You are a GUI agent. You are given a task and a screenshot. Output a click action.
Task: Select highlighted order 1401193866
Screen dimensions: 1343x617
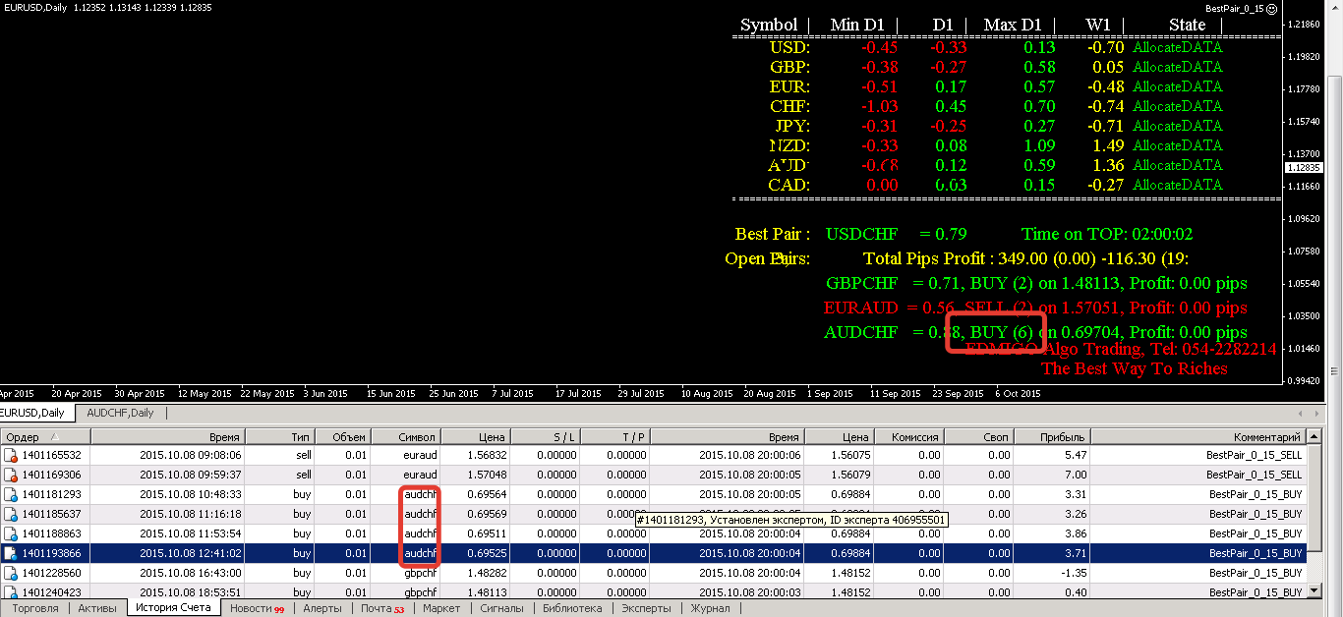click(x=51, y=553)
